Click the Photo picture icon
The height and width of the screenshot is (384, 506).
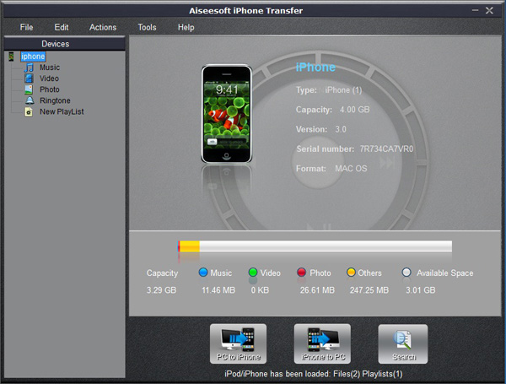tap(29, 89)
